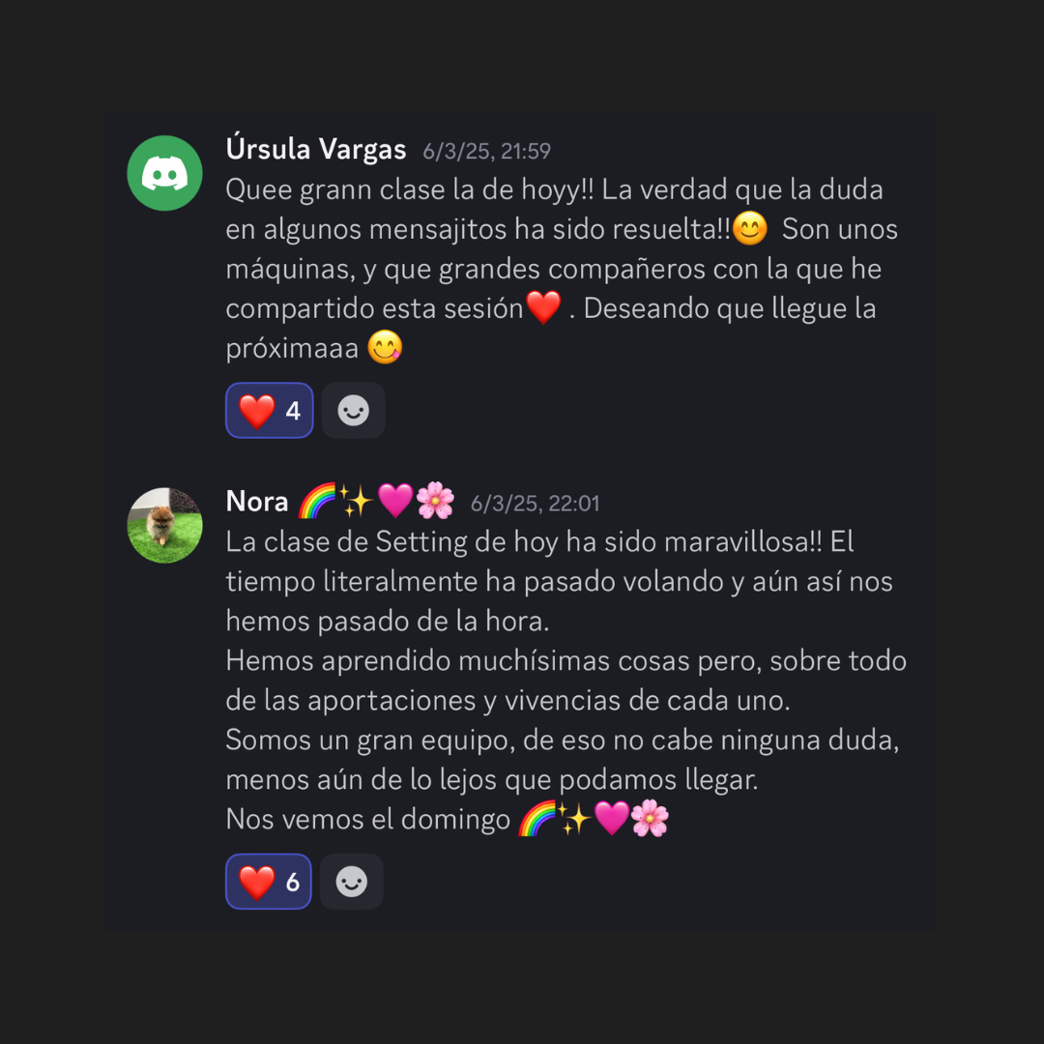Open Úrsula Vargas username profile

click(315, 149)
